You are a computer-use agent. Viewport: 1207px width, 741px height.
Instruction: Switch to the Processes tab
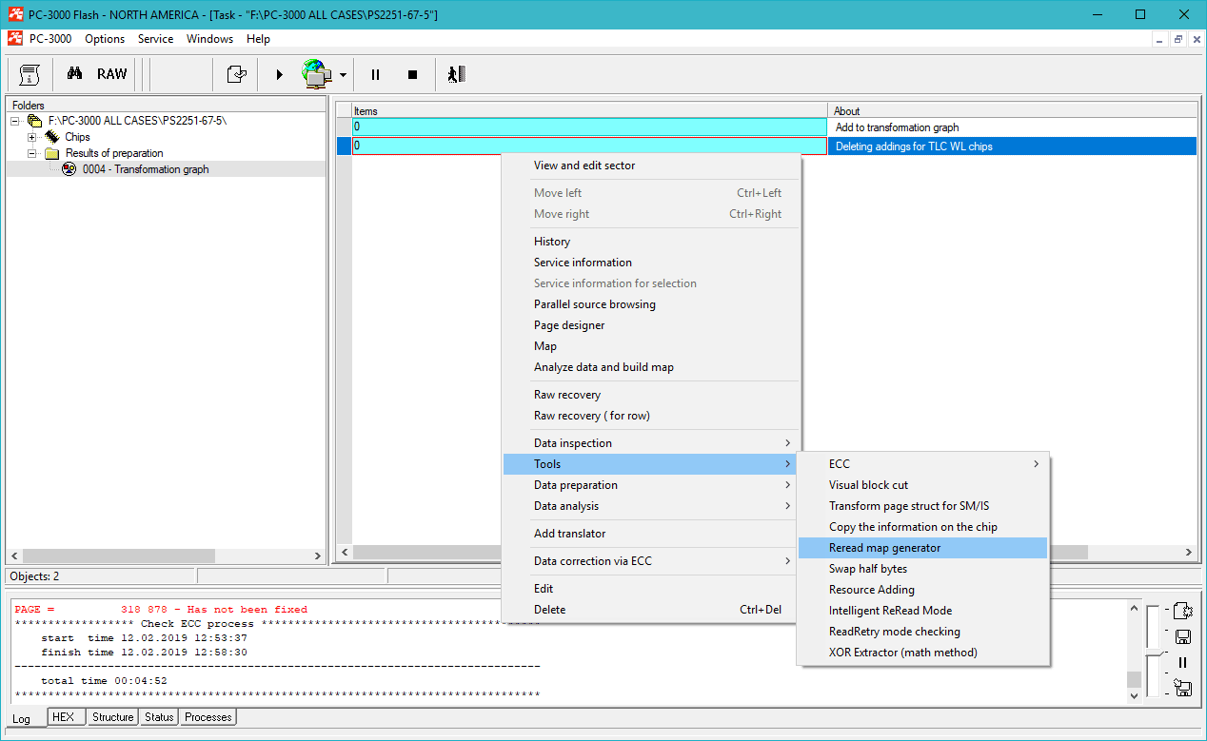pyautogui.click(x=208, y=717)
